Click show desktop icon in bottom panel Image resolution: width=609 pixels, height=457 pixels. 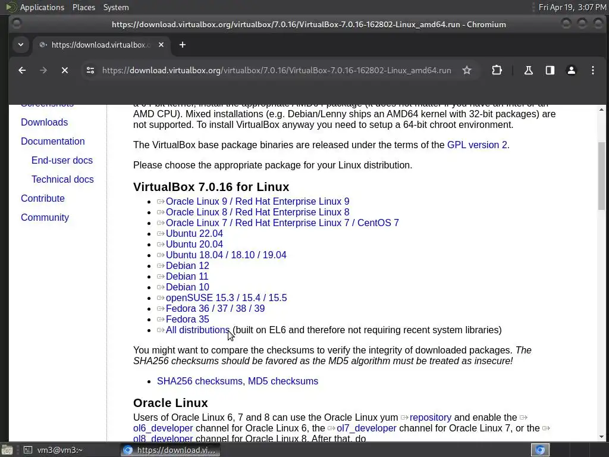point(7,450)
